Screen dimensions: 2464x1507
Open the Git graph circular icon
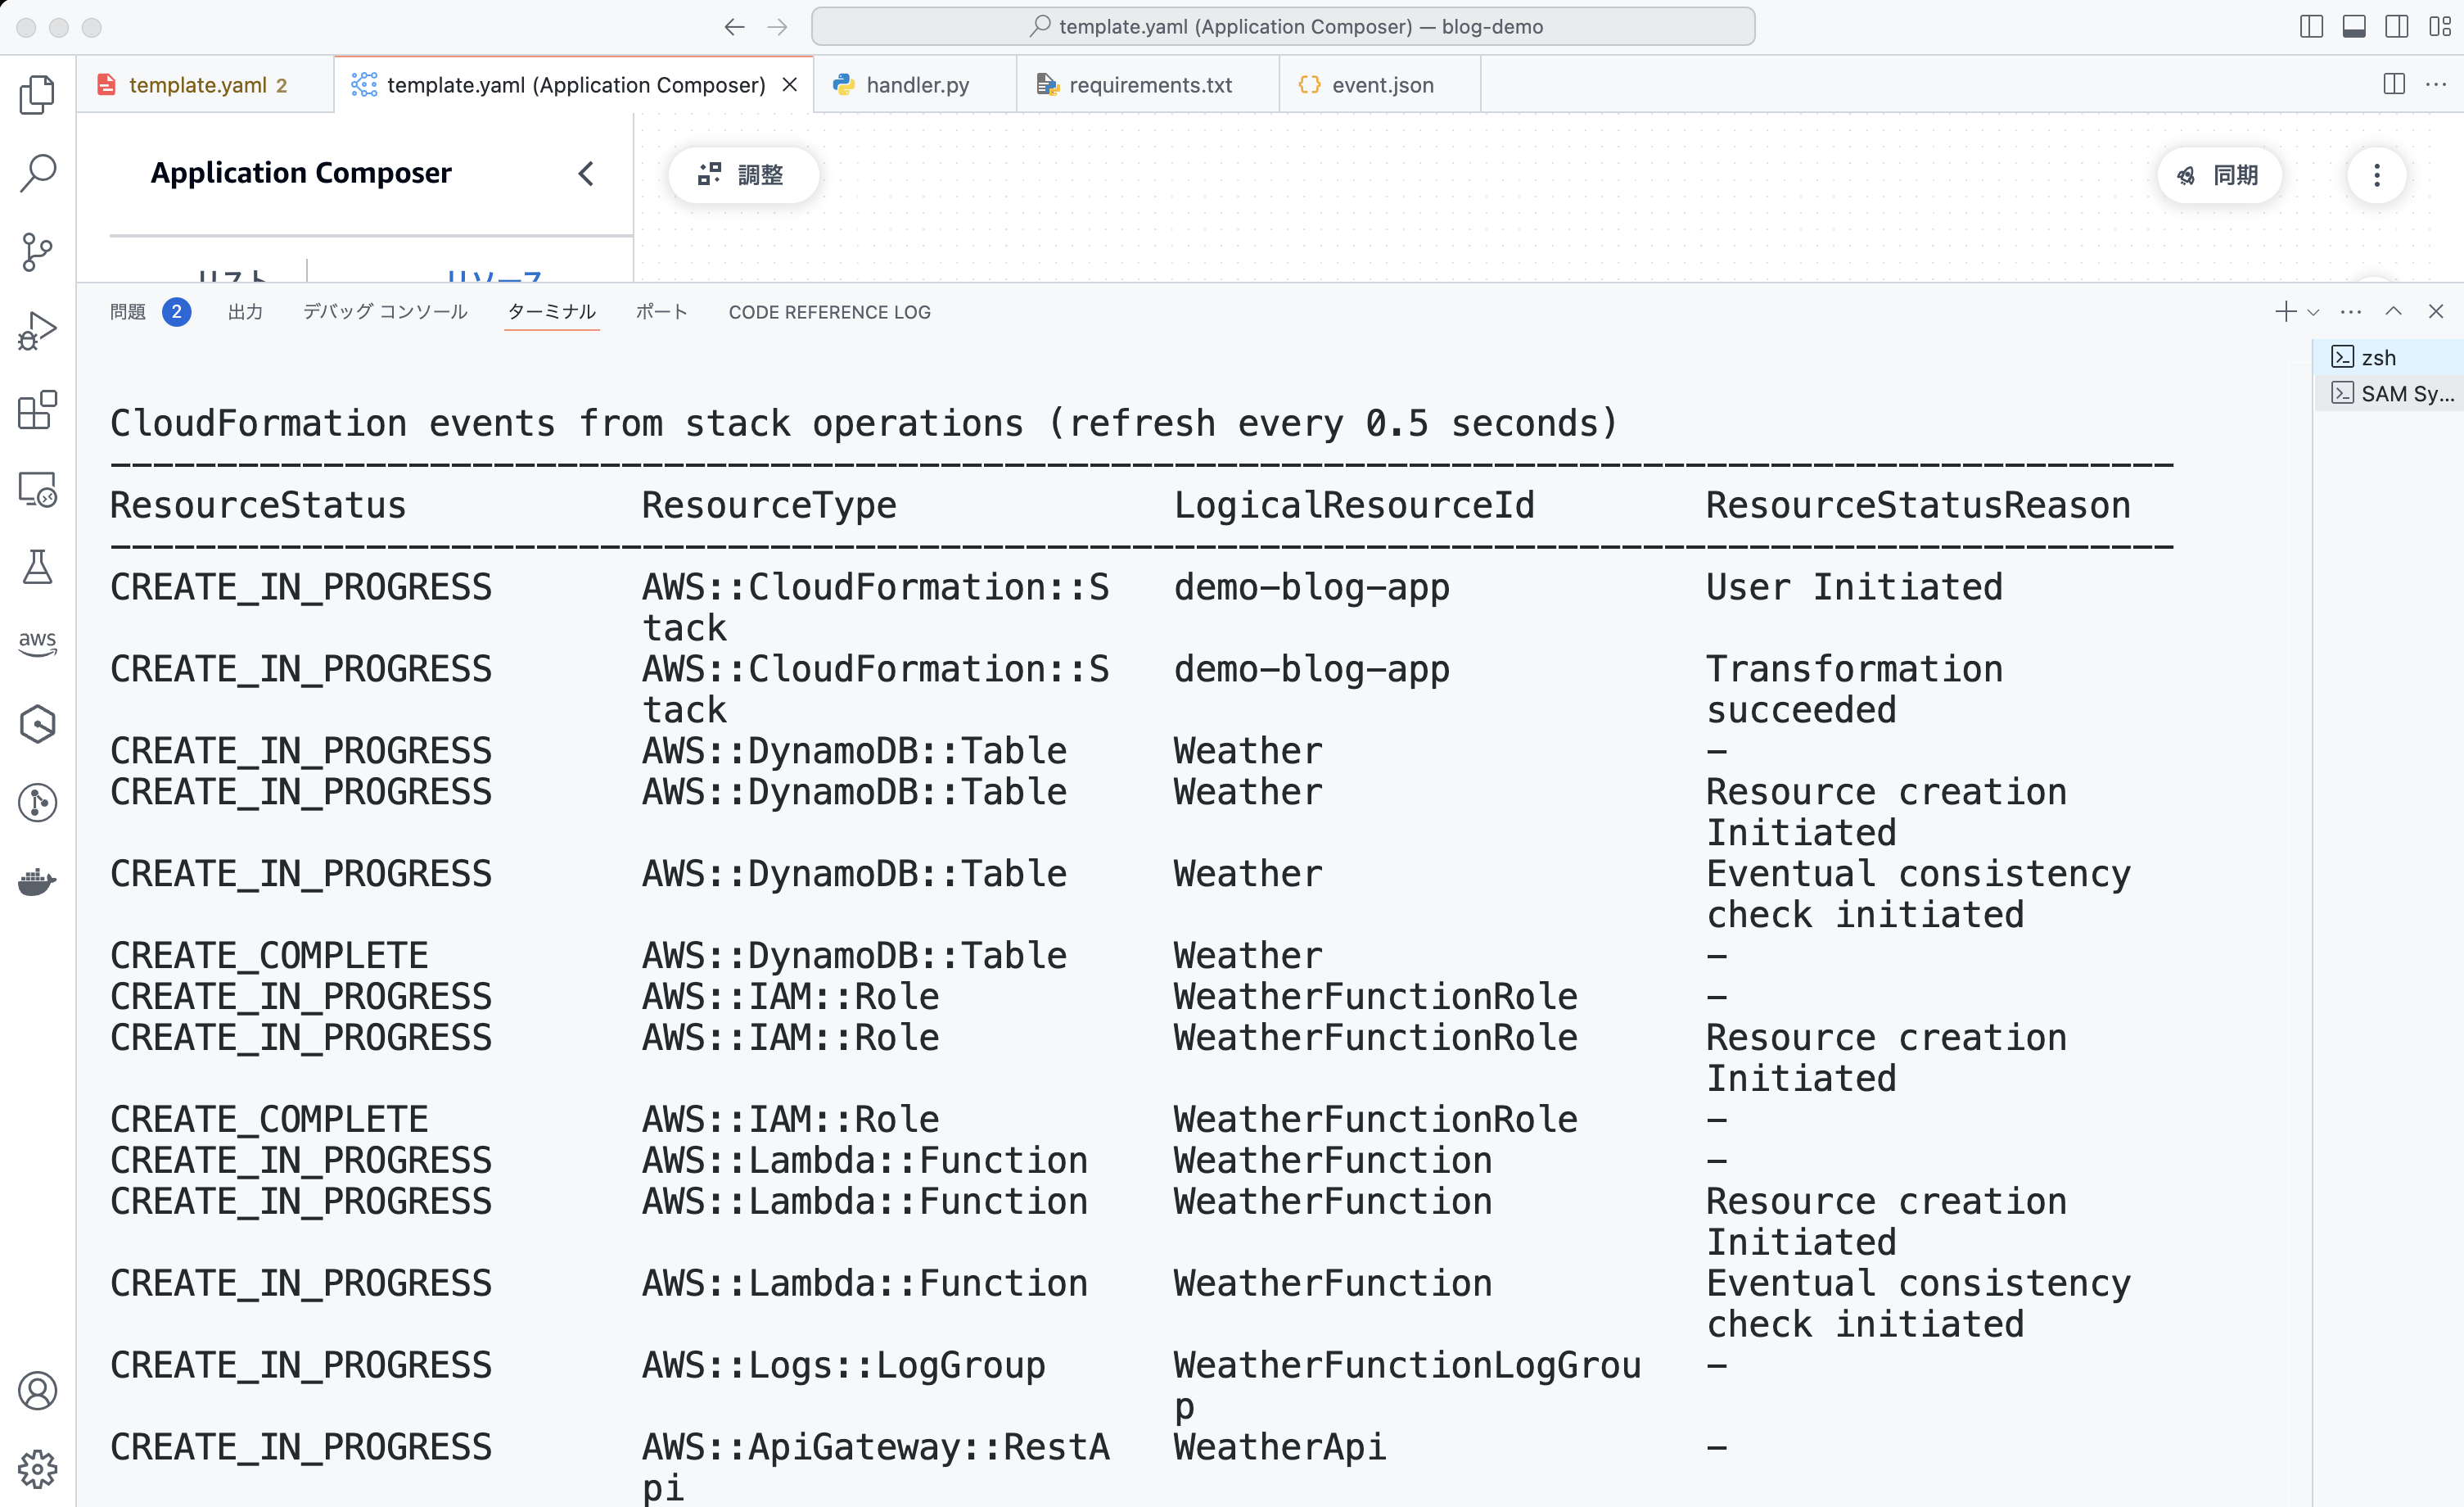[x=37, y=803]
